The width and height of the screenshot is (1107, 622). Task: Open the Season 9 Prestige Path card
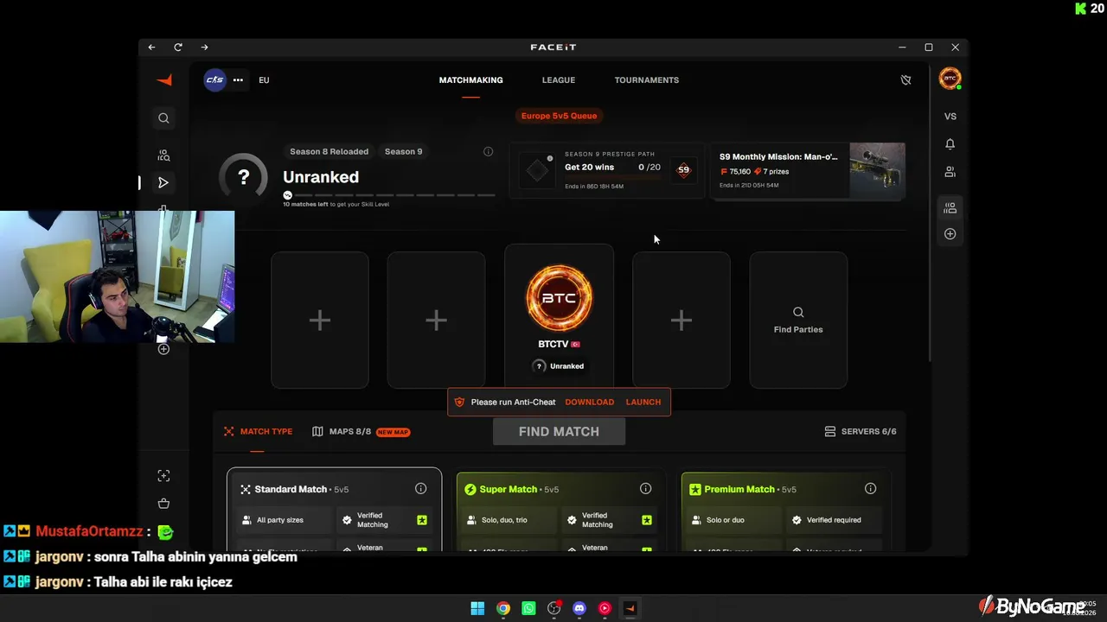[x=606, y=171]
